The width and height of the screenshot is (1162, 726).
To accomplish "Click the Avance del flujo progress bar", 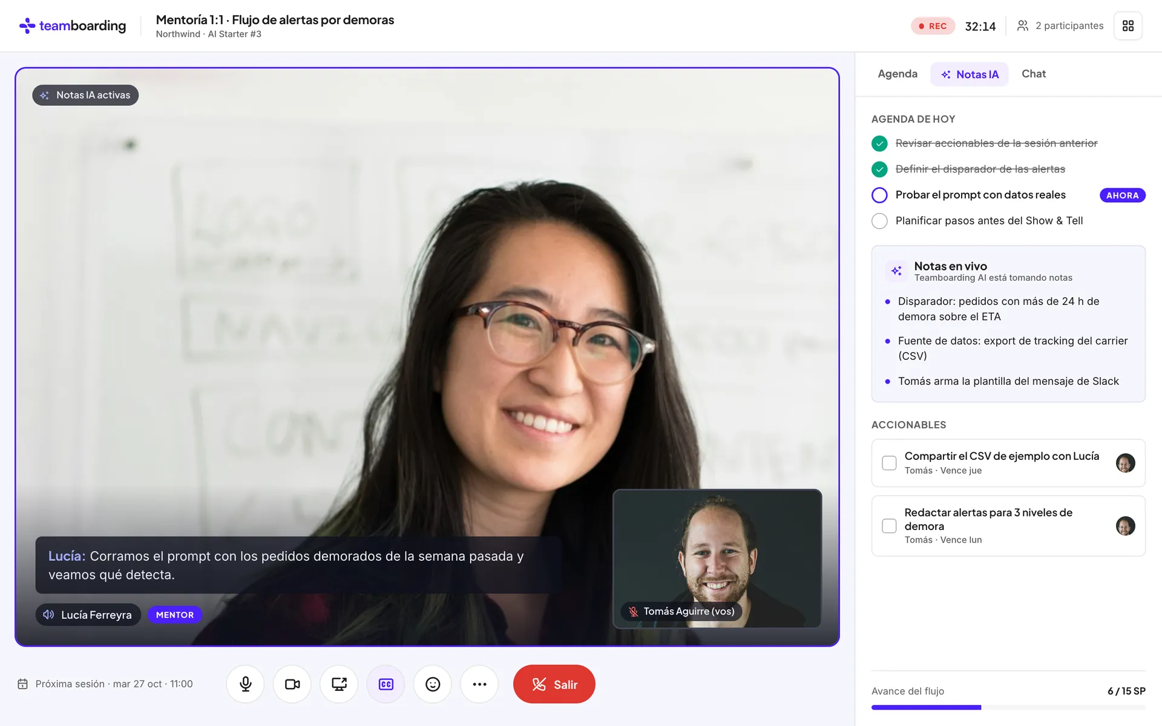I will pos(1008,707).
